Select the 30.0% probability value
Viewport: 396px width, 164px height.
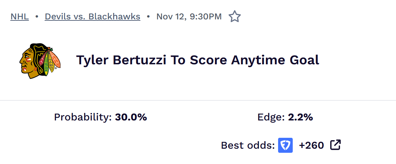[x=131, y=117]
